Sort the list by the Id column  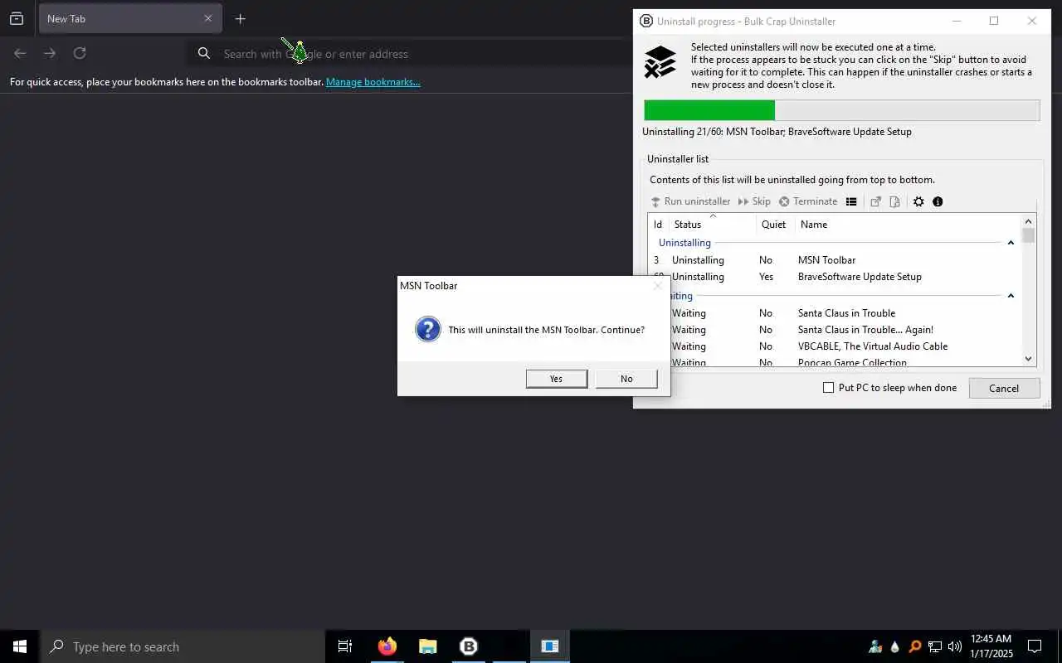658,224
